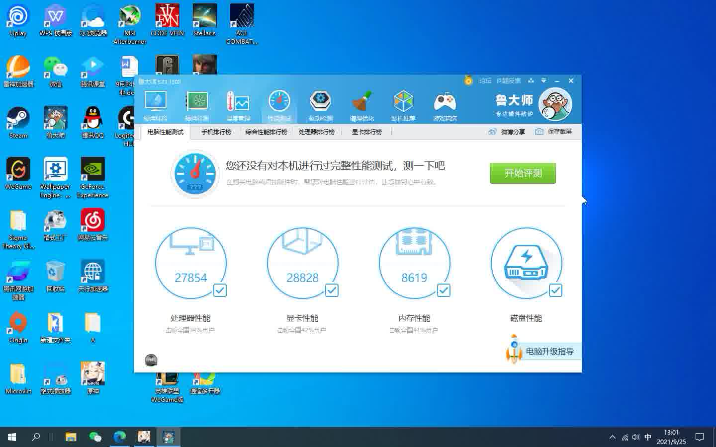Click memory score circle 8619
The width and height of the screenshot is (716, 447).
415,263
